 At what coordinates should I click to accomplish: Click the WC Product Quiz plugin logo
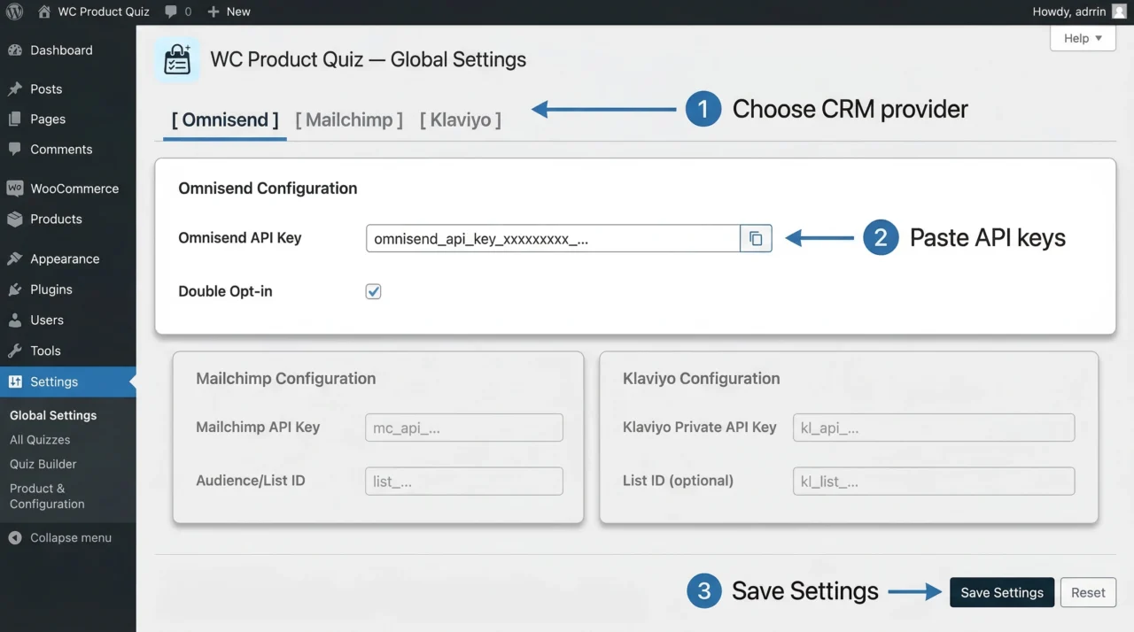pyautogui.click(x=177, y=60)
